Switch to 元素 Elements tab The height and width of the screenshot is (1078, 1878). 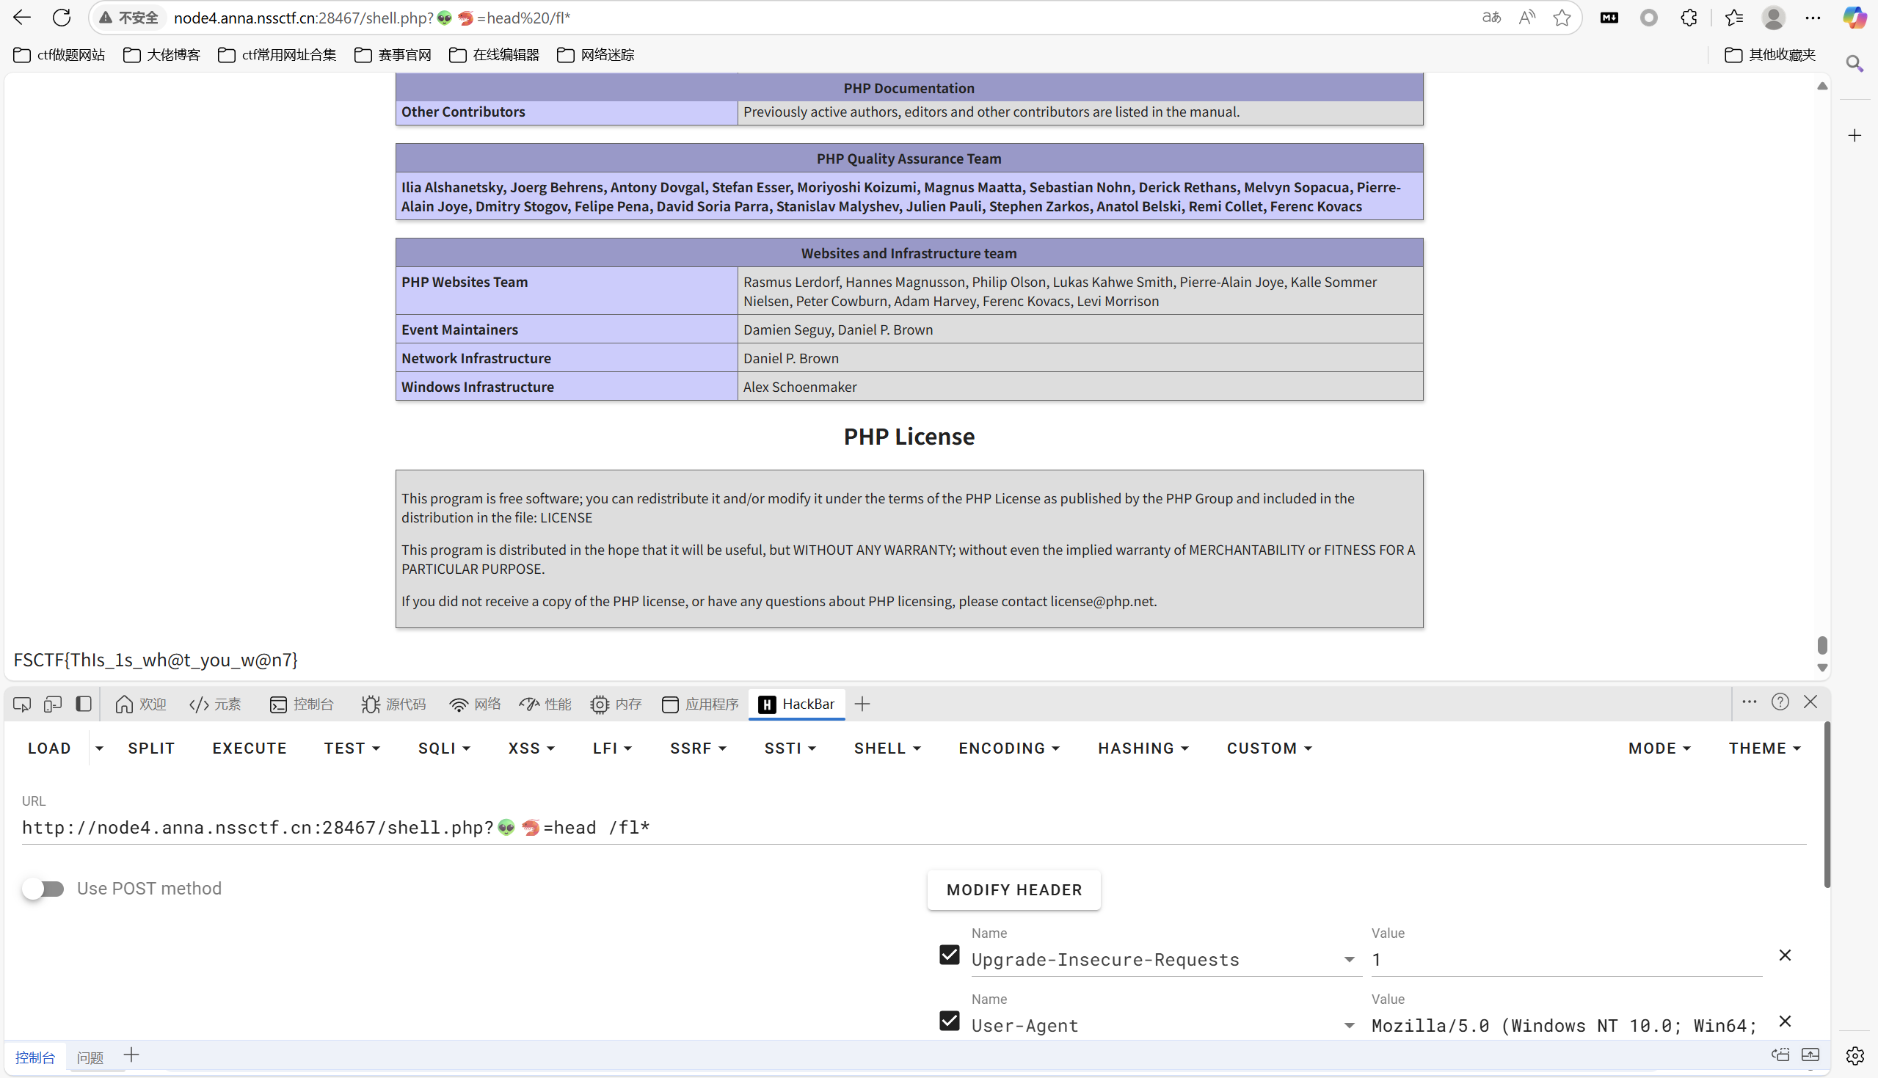216,704
